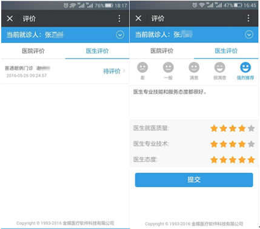
Task: Tap the 76% battery indicator
Action: tap(104, 5)
